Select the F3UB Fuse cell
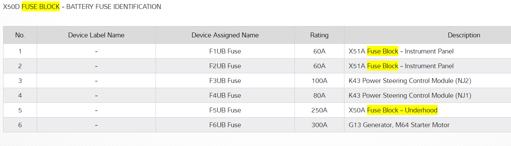 (x=225, y=81)
